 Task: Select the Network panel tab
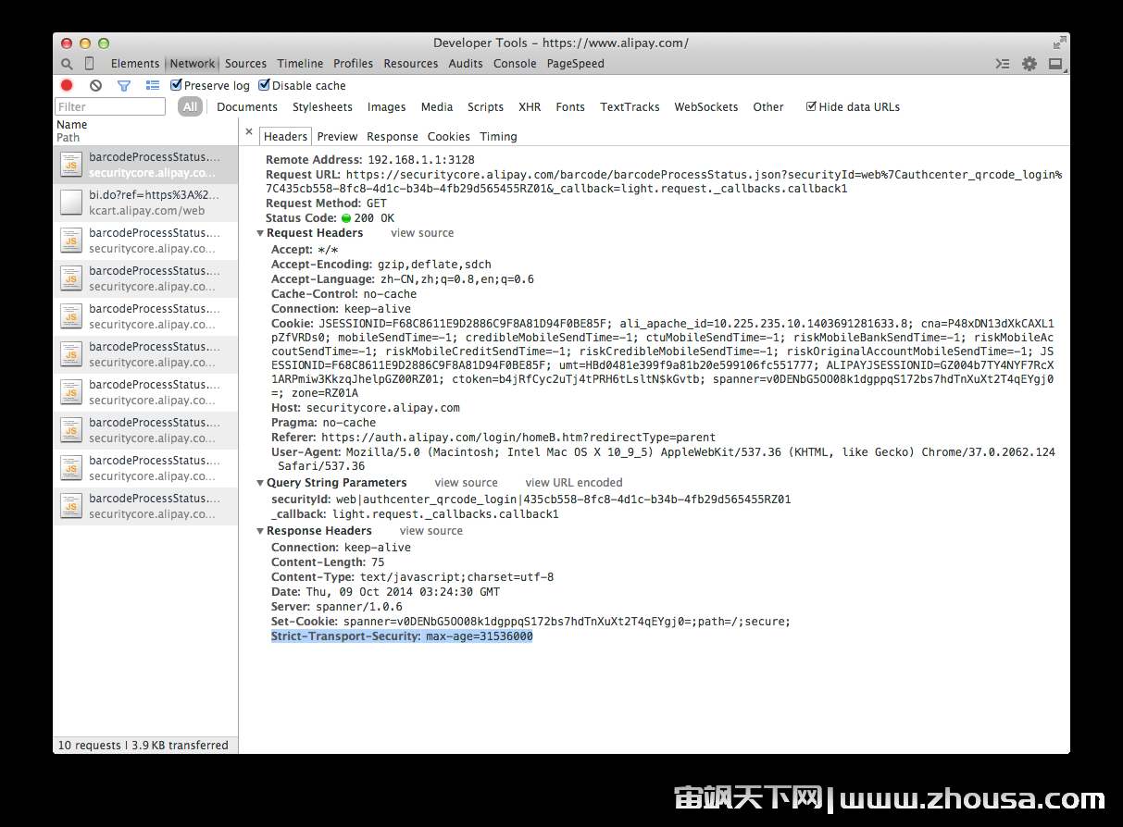(x=193, y=64)
